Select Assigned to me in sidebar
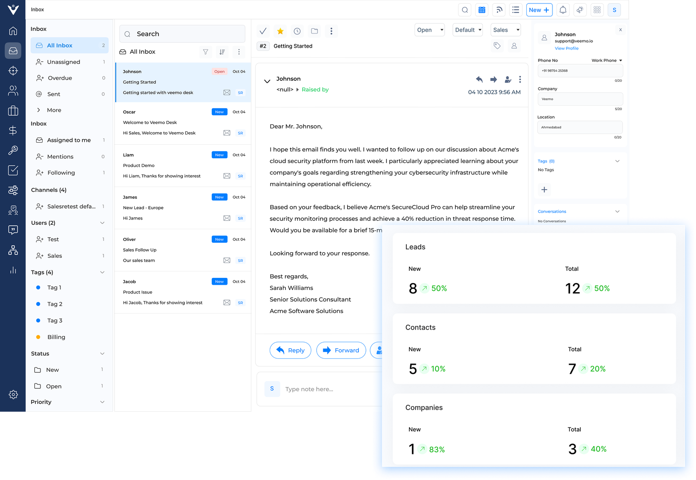696x480 pixels. pos(70,140)
